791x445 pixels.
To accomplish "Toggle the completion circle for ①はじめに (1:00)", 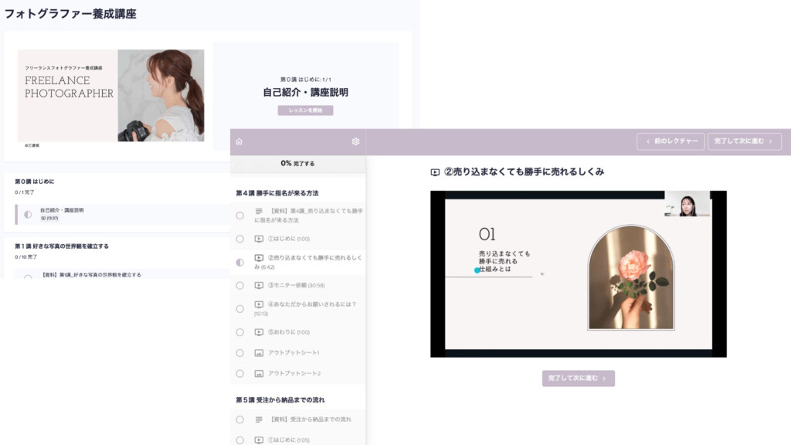I will coord(240,239).
